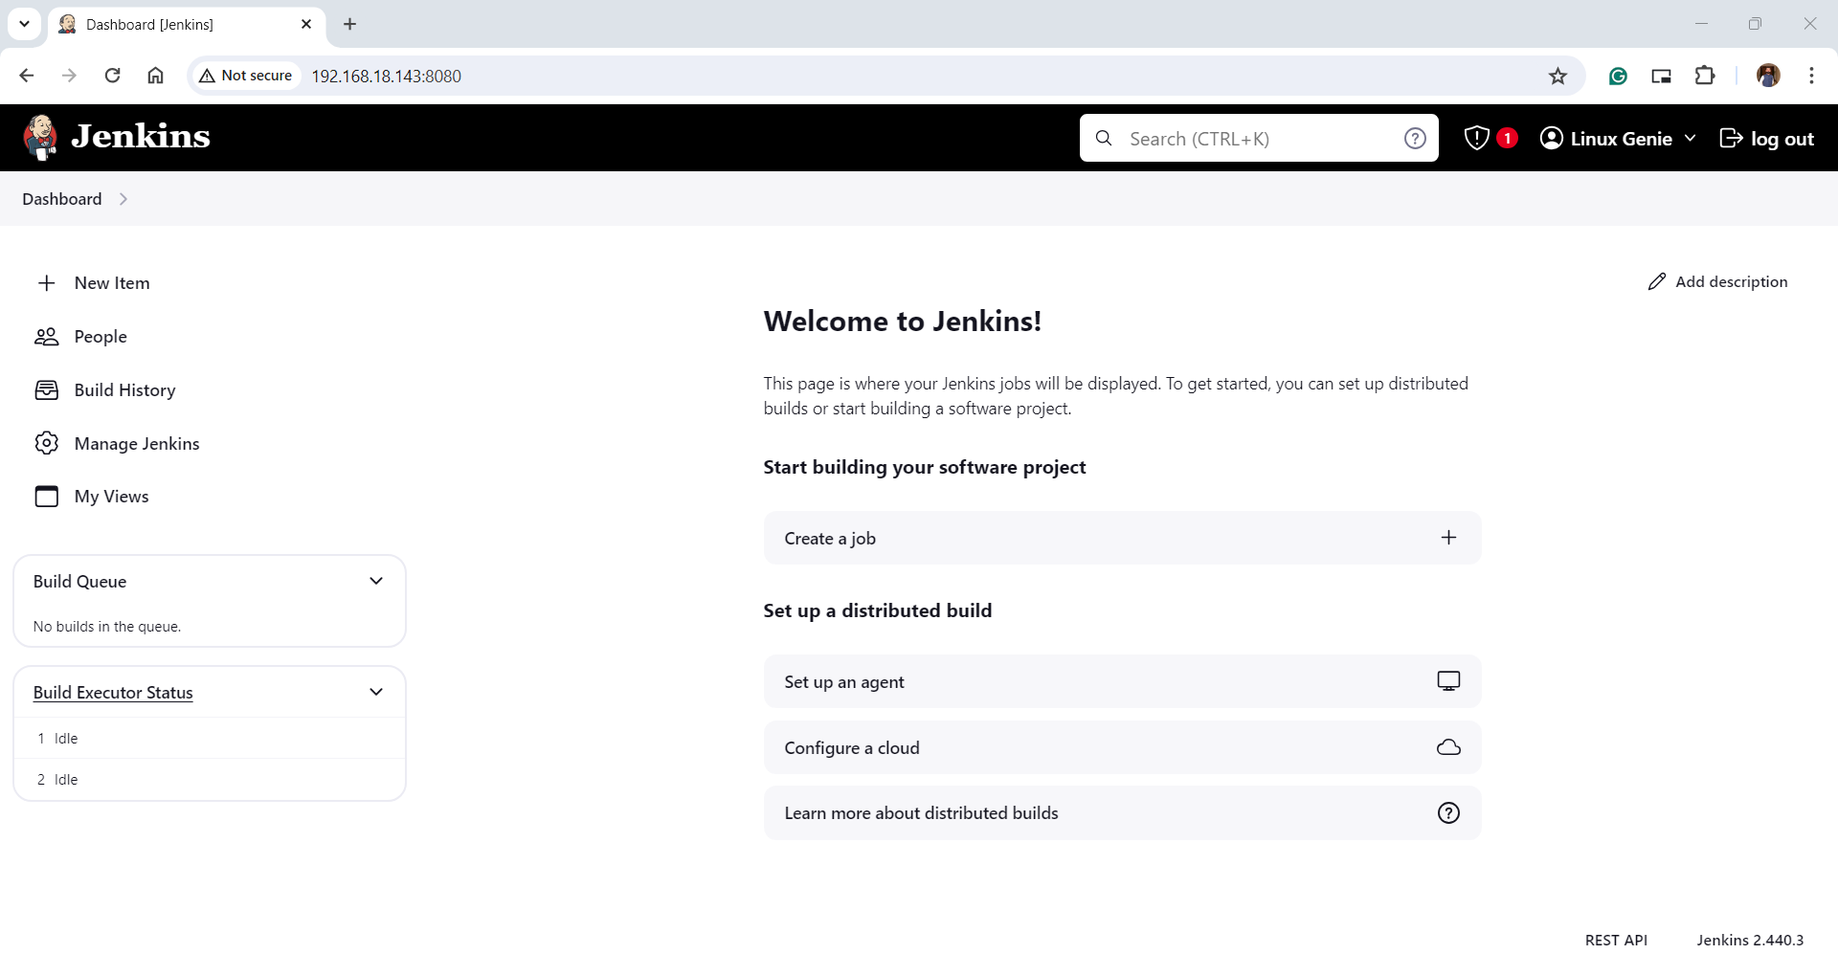Switch to the Dashboard breadcrumb
This screenshot has width=1838, height=976.
(60, 199)
